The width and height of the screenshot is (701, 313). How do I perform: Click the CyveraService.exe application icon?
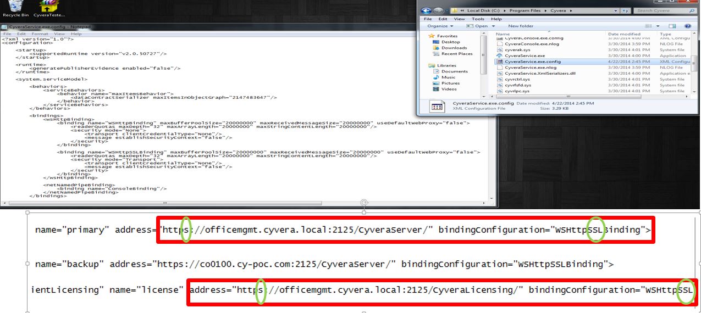[500, 55]
